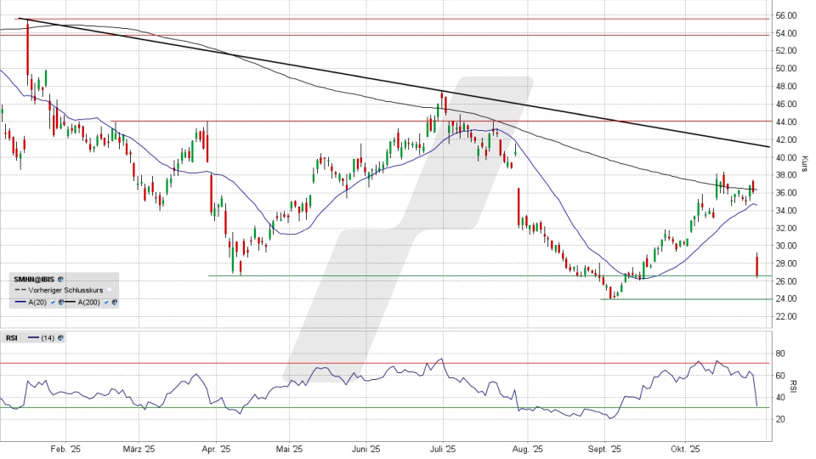Click the 80 value on RSI axis
The width and height of the screenshot is (816, 459).
point(780,354)
